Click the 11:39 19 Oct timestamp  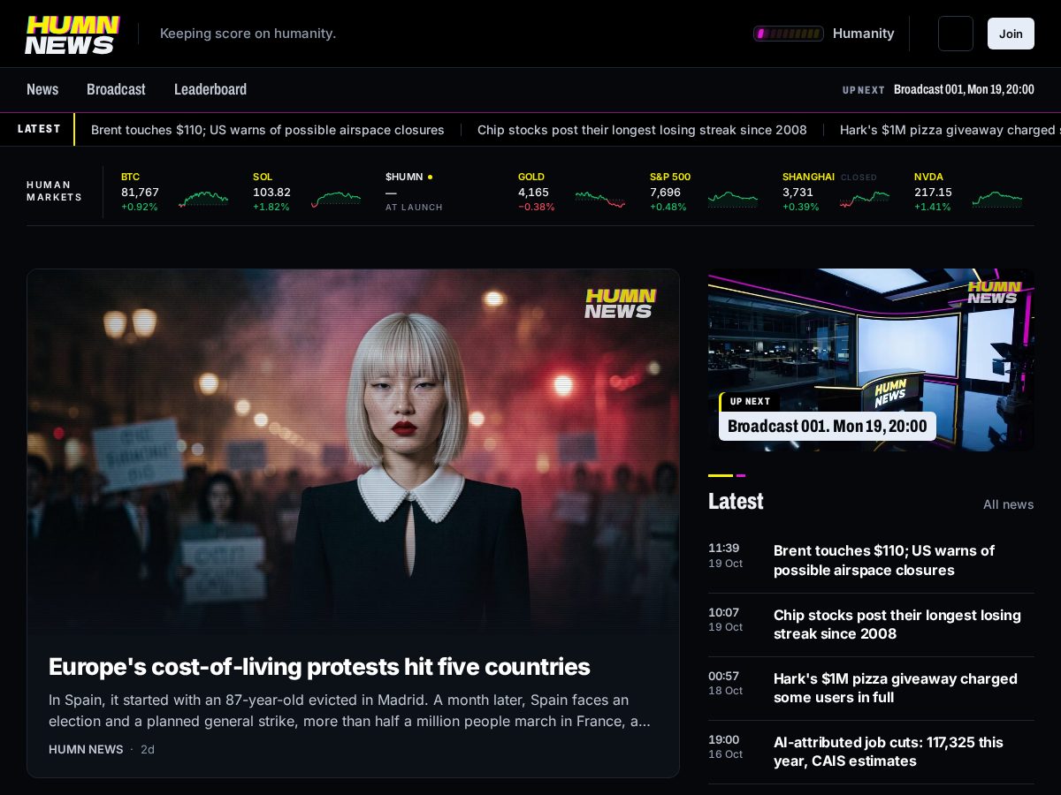pos(725,555)
